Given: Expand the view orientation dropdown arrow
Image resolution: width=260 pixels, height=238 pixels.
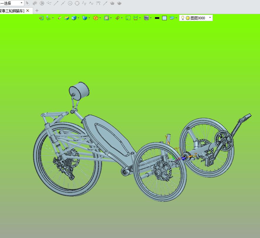Looking at the screenshot, I should 89,18.
